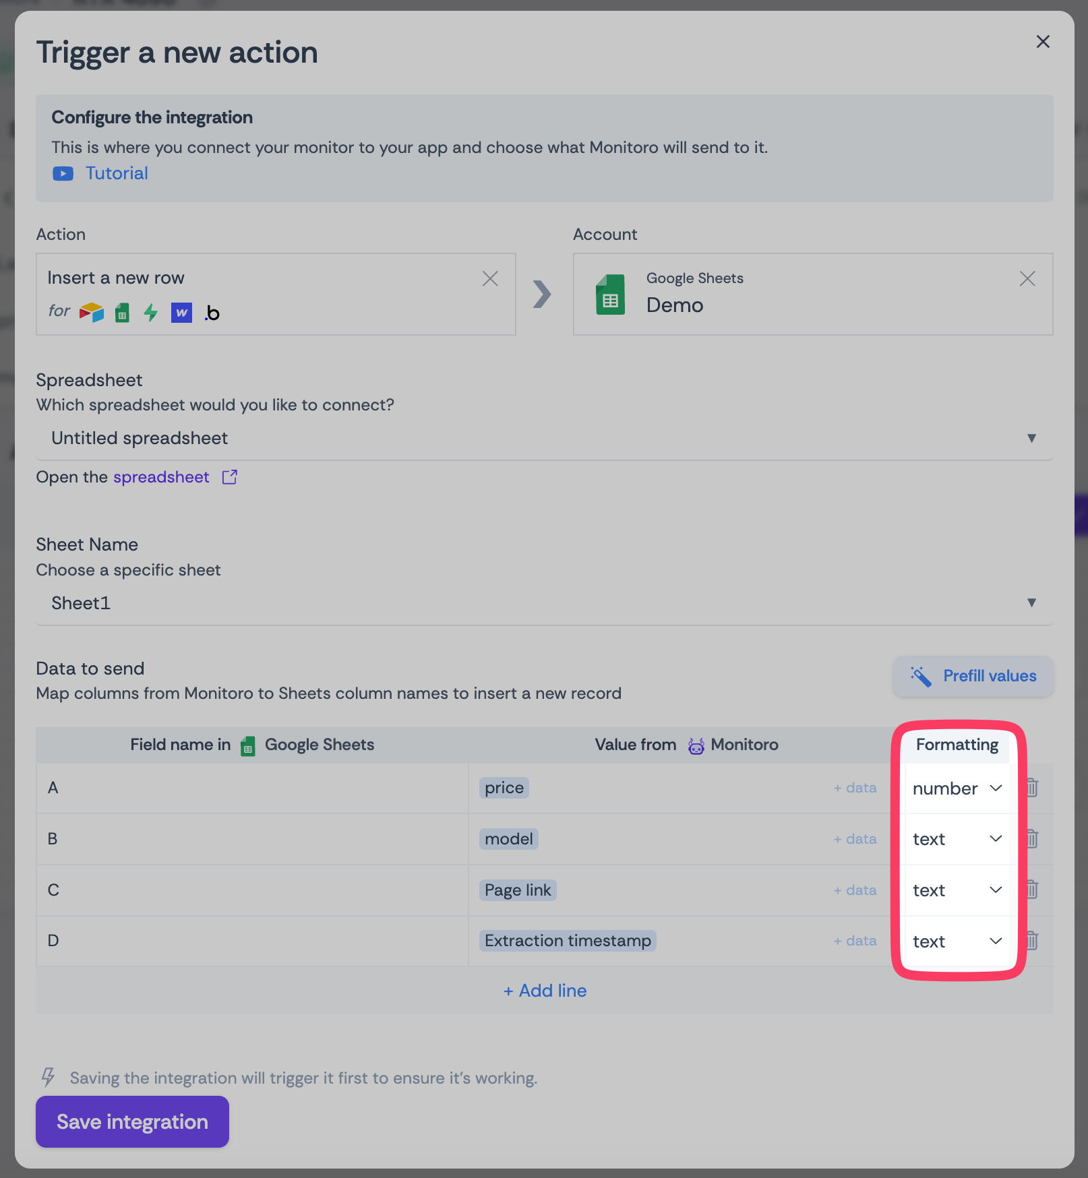Open the Tutorial link

(x=117, y=174)
